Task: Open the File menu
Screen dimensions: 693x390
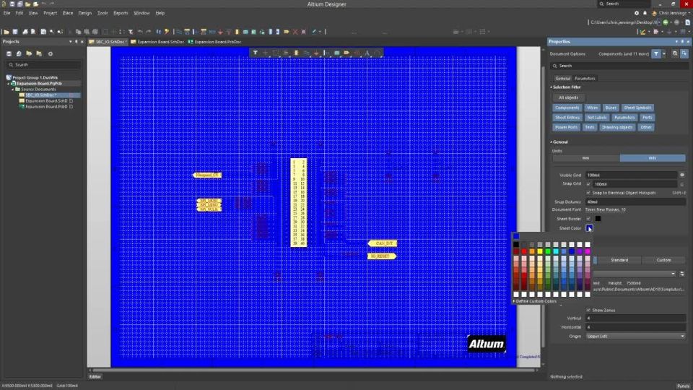Action: 6,13
